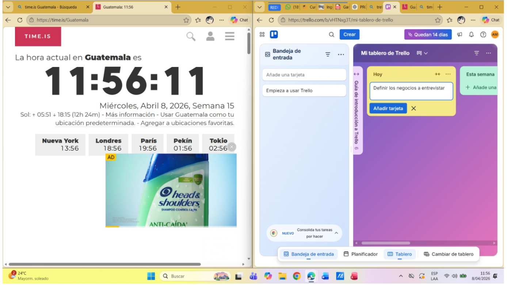Open the help question mark icon

[x=483, y=34]
